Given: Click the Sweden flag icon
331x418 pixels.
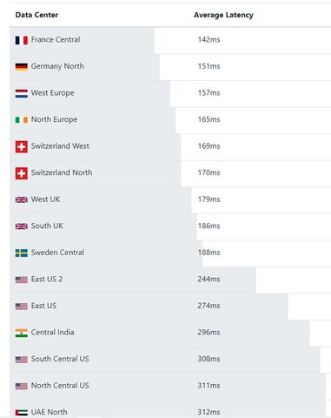Looking at the screenshot, I should pyautogui.click(x=22, y=253).
